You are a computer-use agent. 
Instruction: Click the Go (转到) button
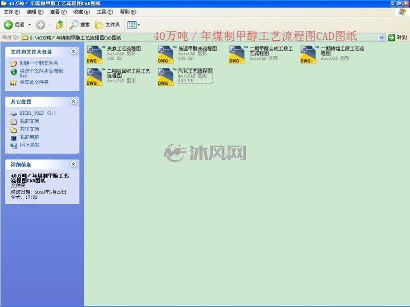pos(397,37)
